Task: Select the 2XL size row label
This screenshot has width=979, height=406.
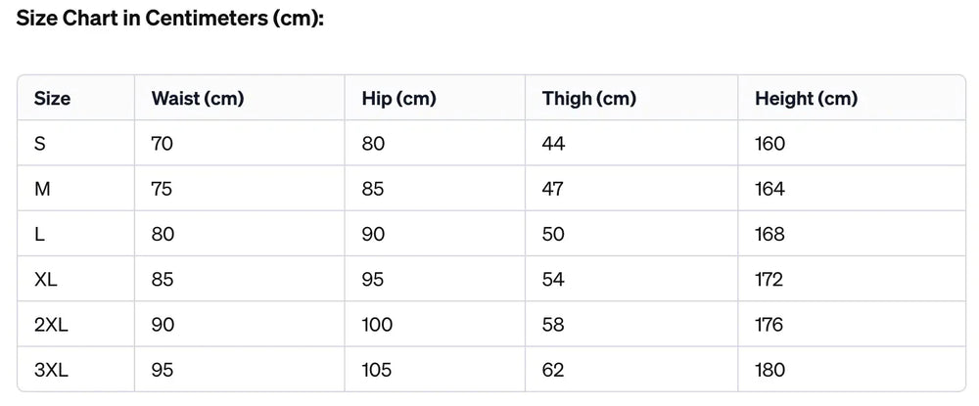Action: (50, 325)
